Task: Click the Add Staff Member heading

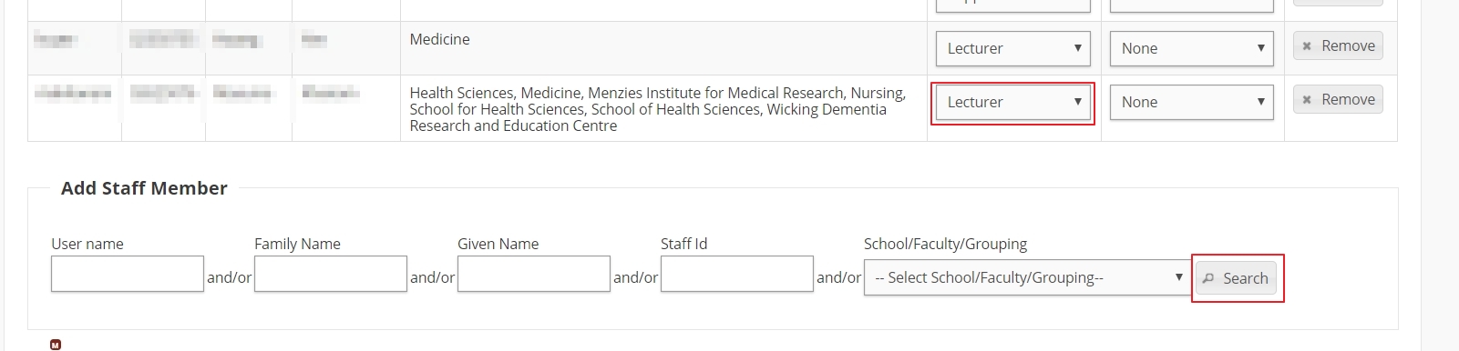Action: coord(144,188)
